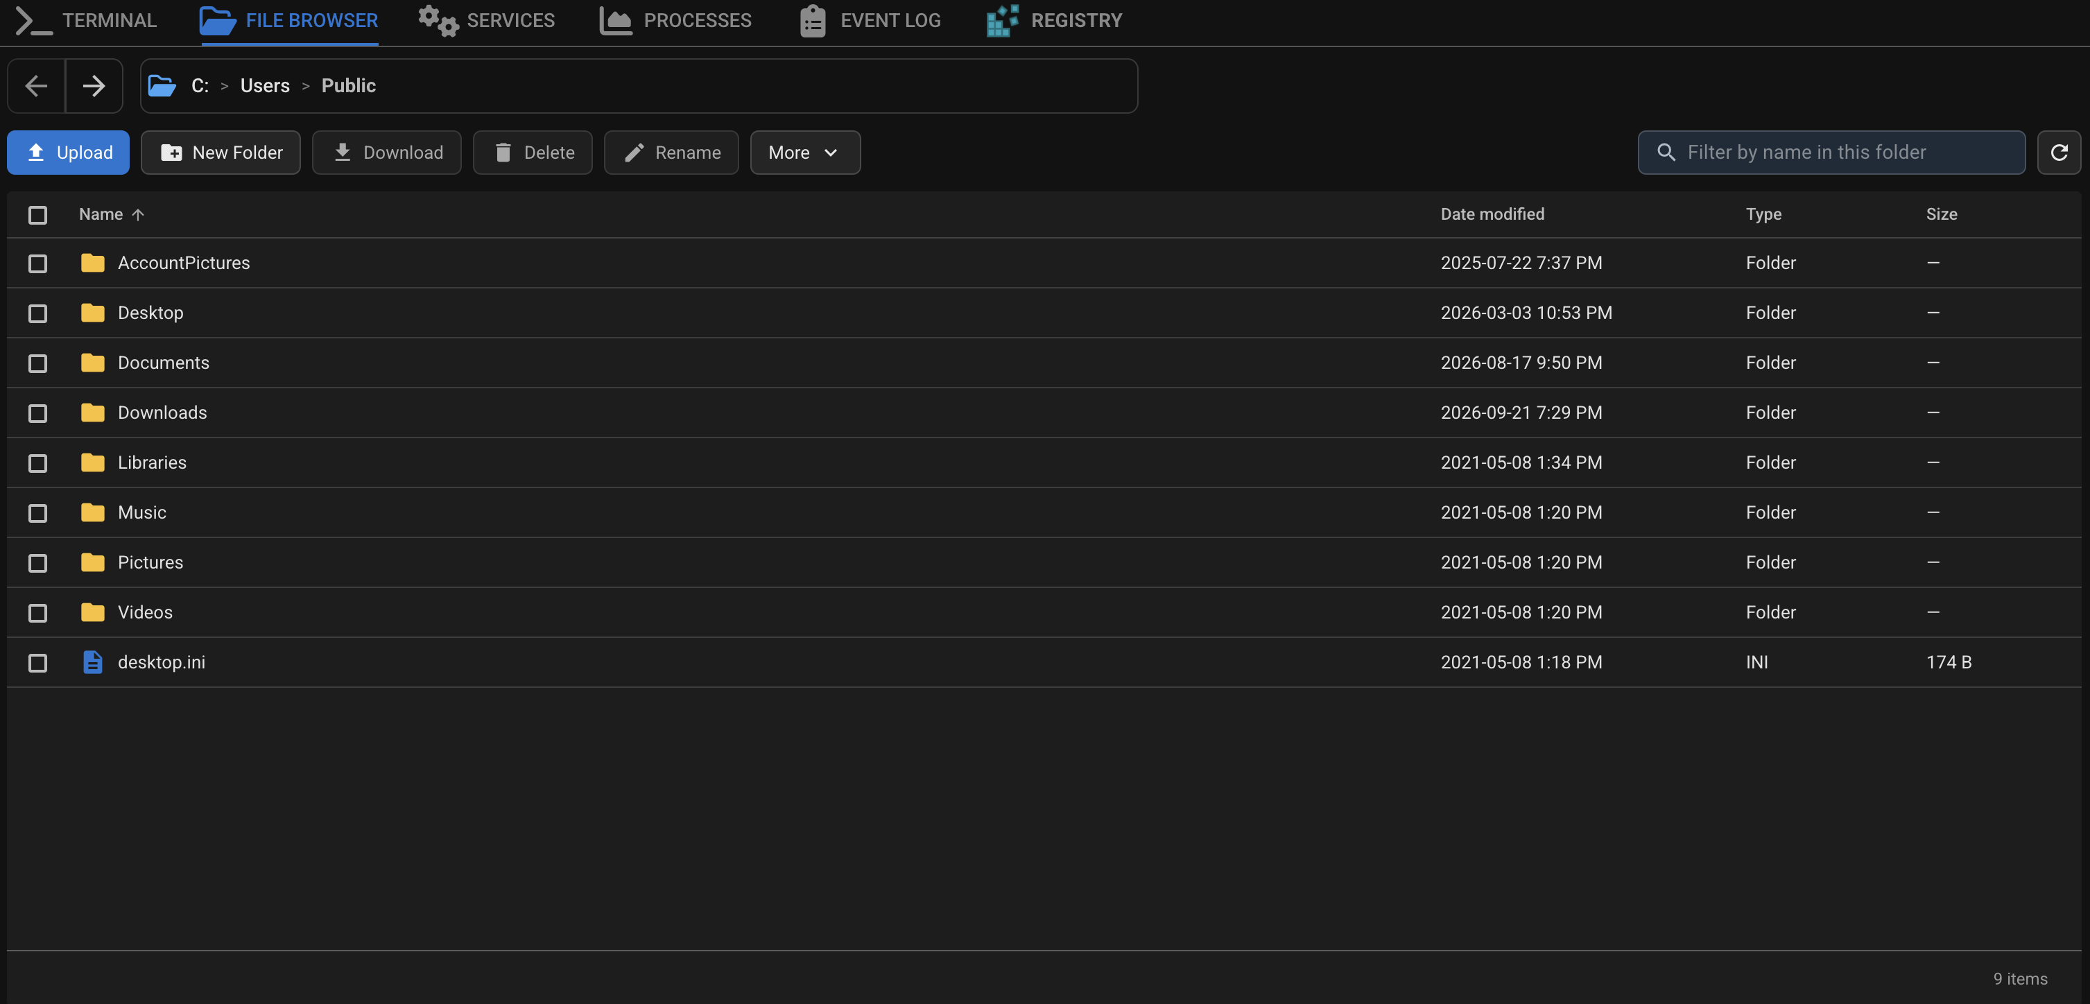Click the breadcrumb folder icon beside C:
This screenshot has height=1004, width=2090.
coord(162,85)
